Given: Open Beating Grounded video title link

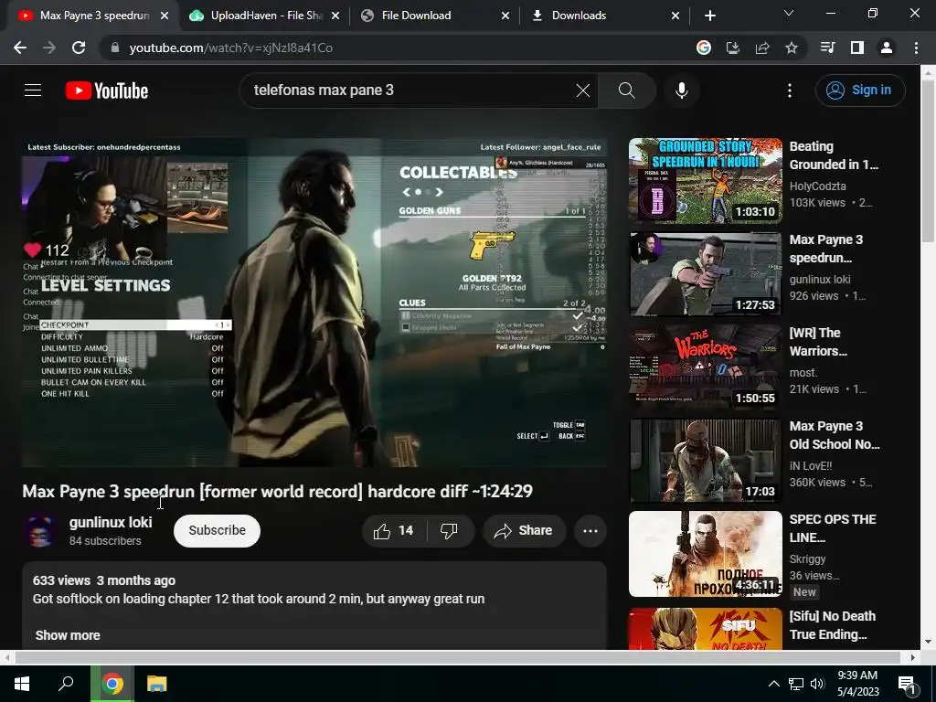Looking at the screenshot, I should click(834, 155).
